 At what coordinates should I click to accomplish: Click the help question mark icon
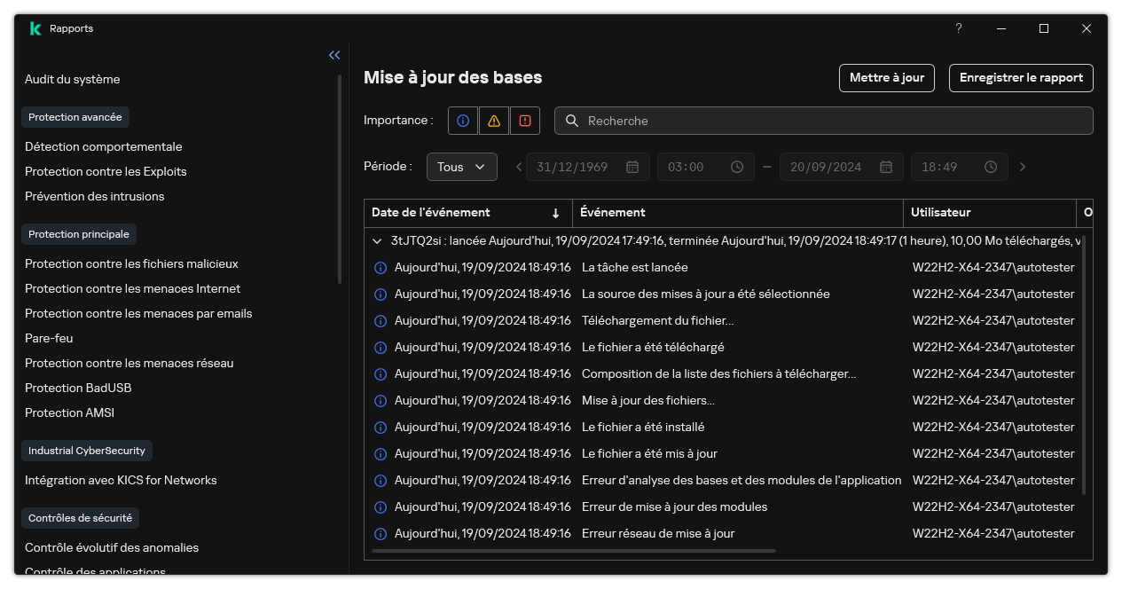coord(958,28)
